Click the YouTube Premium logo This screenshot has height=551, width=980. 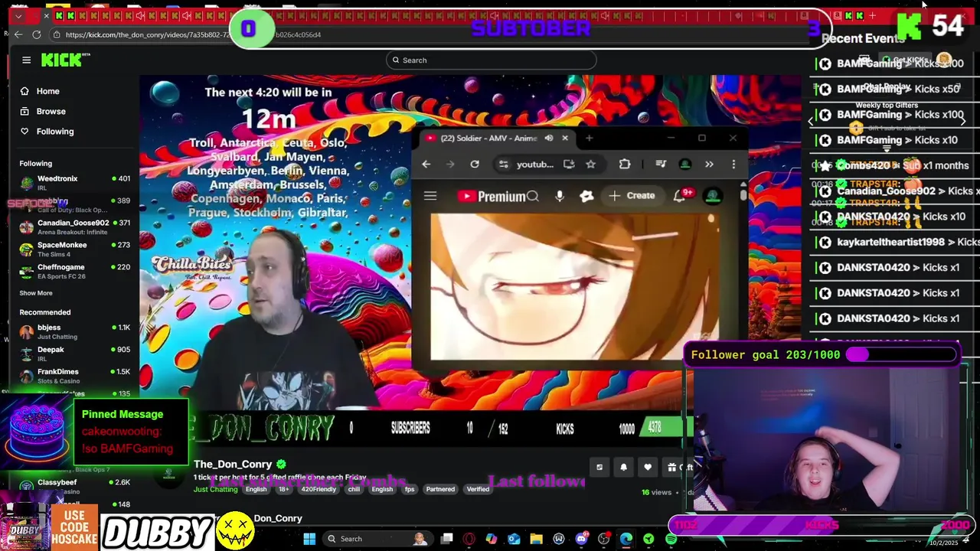(x=492, y=196)
